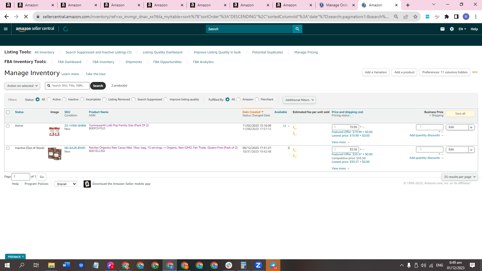Open the Seller Central messages envelope
The height and width of the screenshot is (271, 482).
click(443, 29)
